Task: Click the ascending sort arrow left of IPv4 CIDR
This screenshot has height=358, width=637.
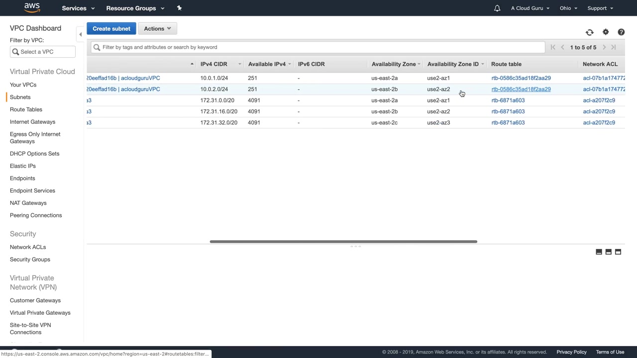Action: (192, 64)
